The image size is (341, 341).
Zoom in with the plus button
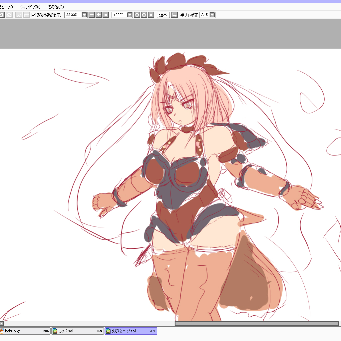point(99,15)
